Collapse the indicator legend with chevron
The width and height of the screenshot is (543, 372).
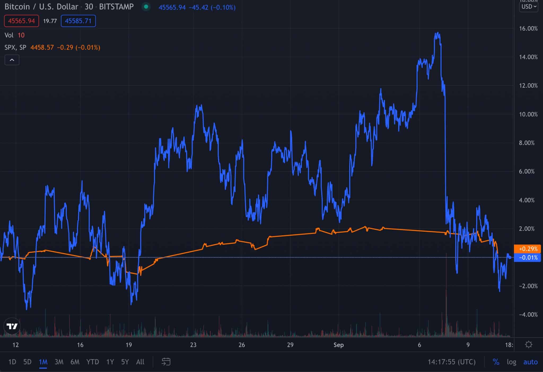pyautogui.click(x=12, y=60)
